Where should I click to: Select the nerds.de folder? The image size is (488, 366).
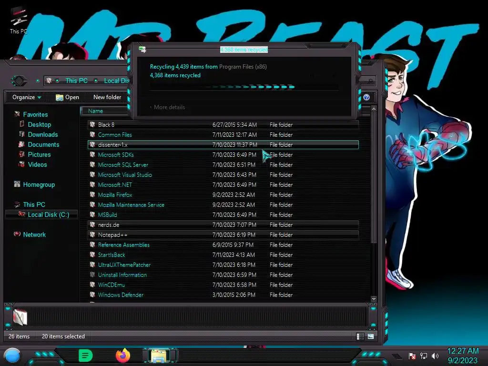[223, 225]
